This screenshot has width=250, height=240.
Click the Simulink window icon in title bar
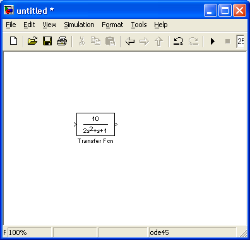9,10
